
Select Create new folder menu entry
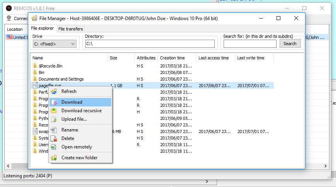pos(80,158)
